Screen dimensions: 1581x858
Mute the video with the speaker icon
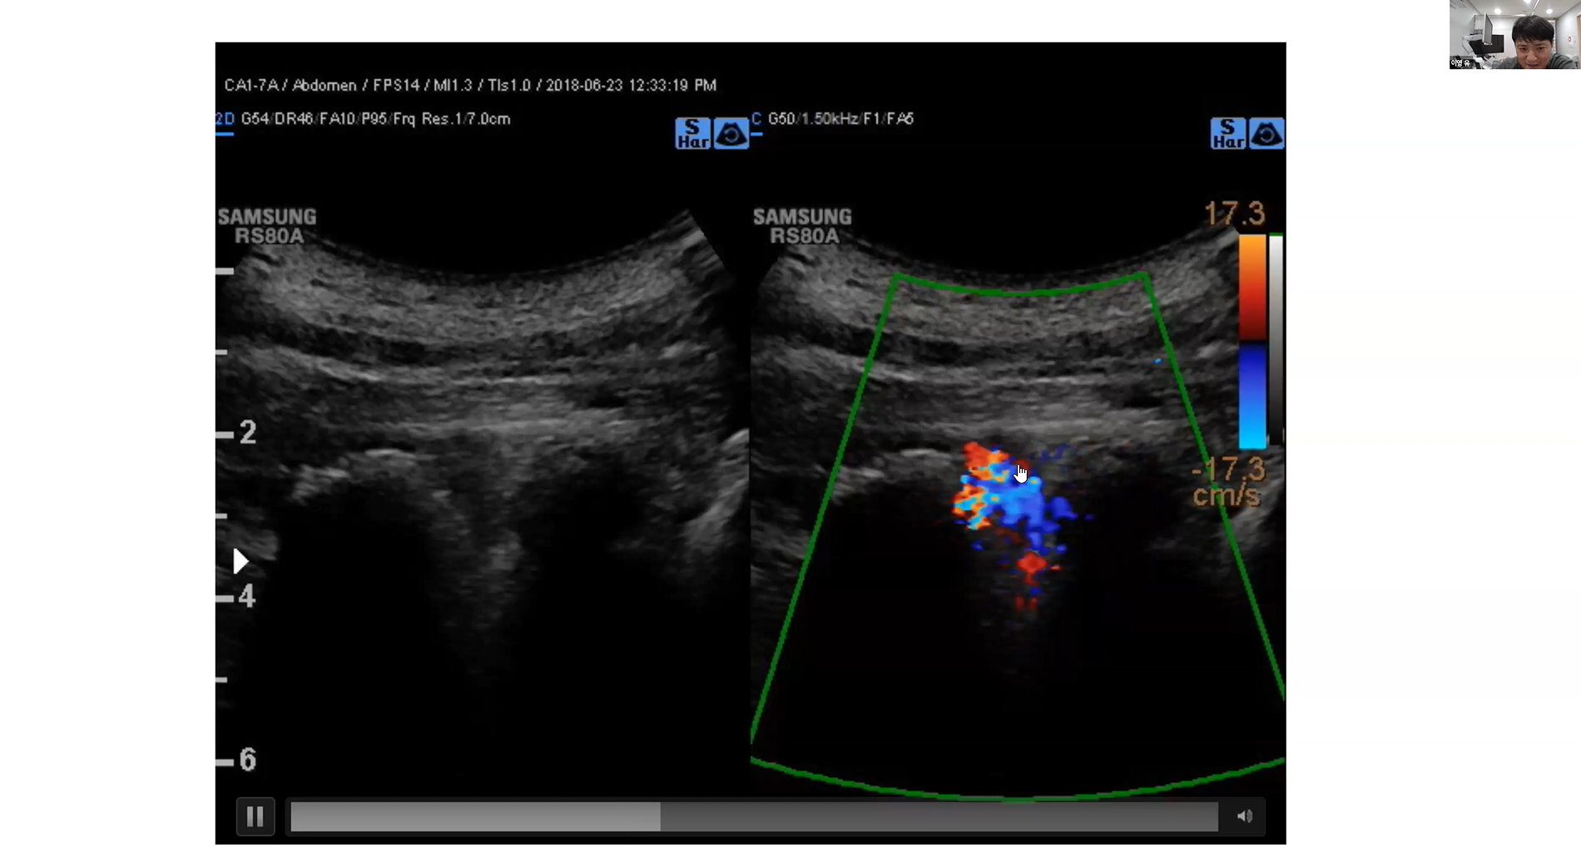click(1245, 816)
